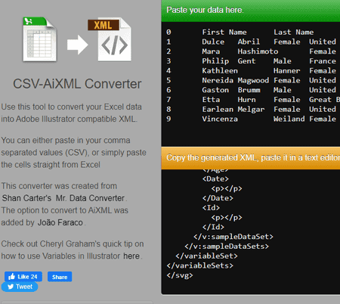Click the closing </svg> line in XML output

tap(180, 275)
